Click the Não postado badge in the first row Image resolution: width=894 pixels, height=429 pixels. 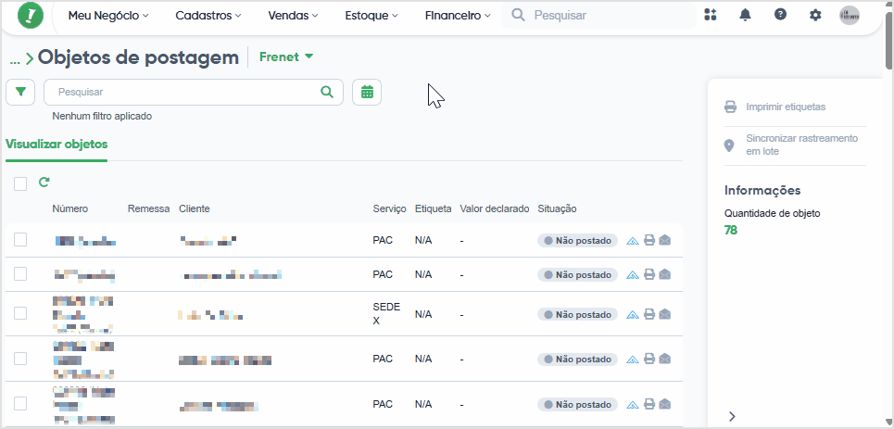click(577, 241)
